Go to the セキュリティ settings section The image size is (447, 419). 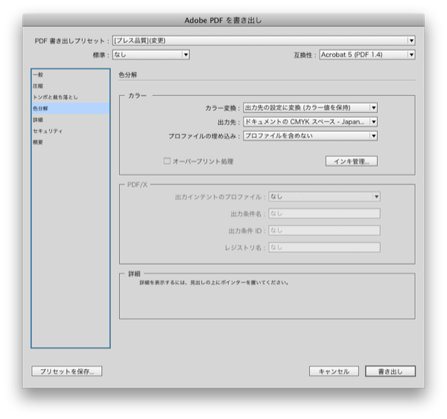pyautogui.click(x=47, y=131)
